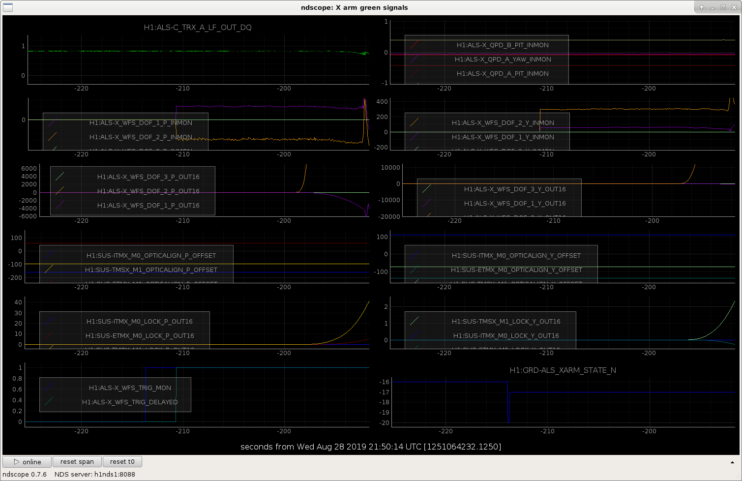Viewport: 742px width, 481px height.
Task: Click legend label H1:ALS-X_WFS_DOF_1_P_INMON
Action: 141,122
